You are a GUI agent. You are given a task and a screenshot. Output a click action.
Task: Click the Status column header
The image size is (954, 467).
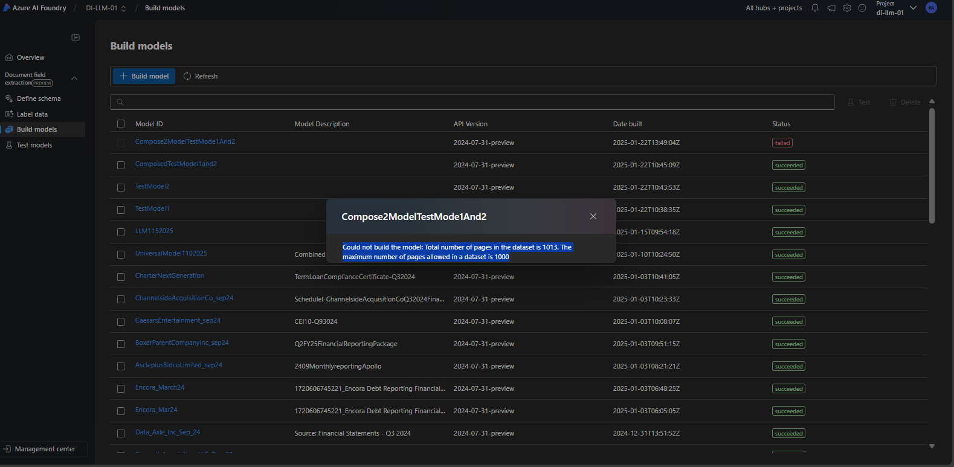(781, 124)
